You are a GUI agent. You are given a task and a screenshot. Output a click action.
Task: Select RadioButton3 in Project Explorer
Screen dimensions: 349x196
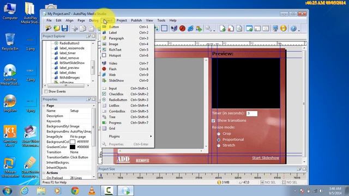[x=69, y=43]
